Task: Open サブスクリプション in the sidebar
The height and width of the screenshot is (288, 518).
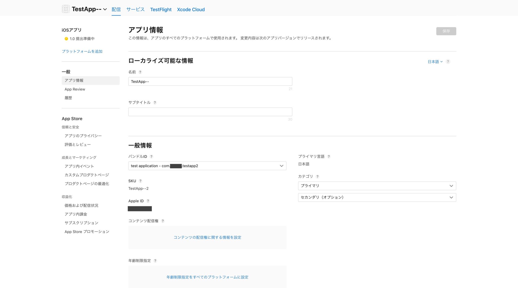Action: click(81, 223)
